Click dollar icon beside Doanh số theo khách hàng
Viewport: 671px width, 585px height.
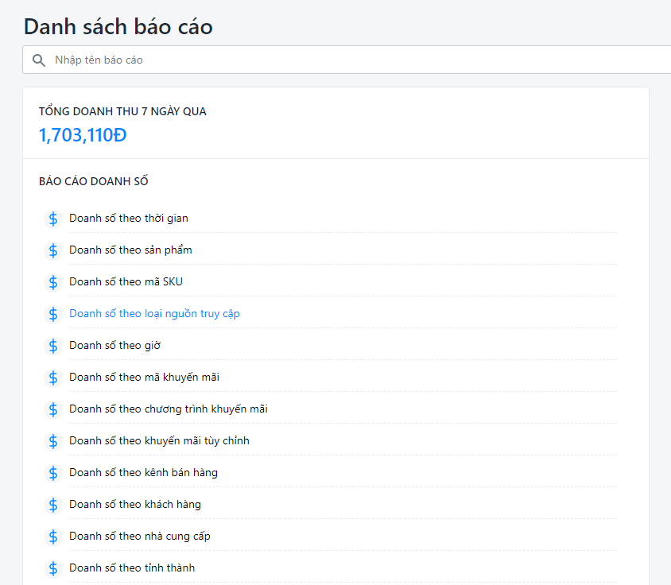pyautogui.click(x=53, y=505)
